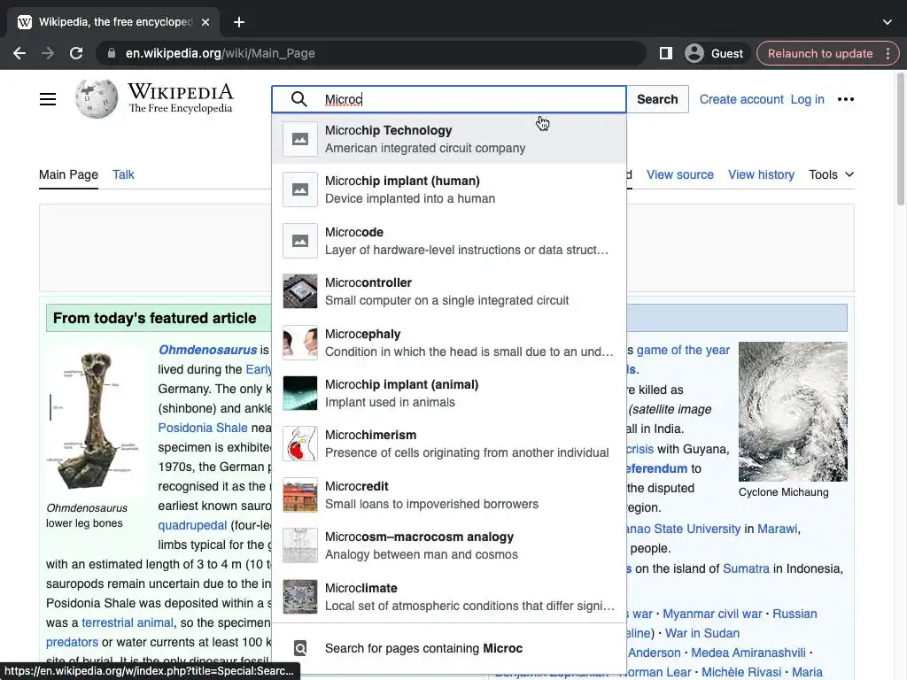The height and width of the screenshot is (680, 907).
Task: Open the Ohmdenosaurus leg bones image
Action: tap(94, 421)
